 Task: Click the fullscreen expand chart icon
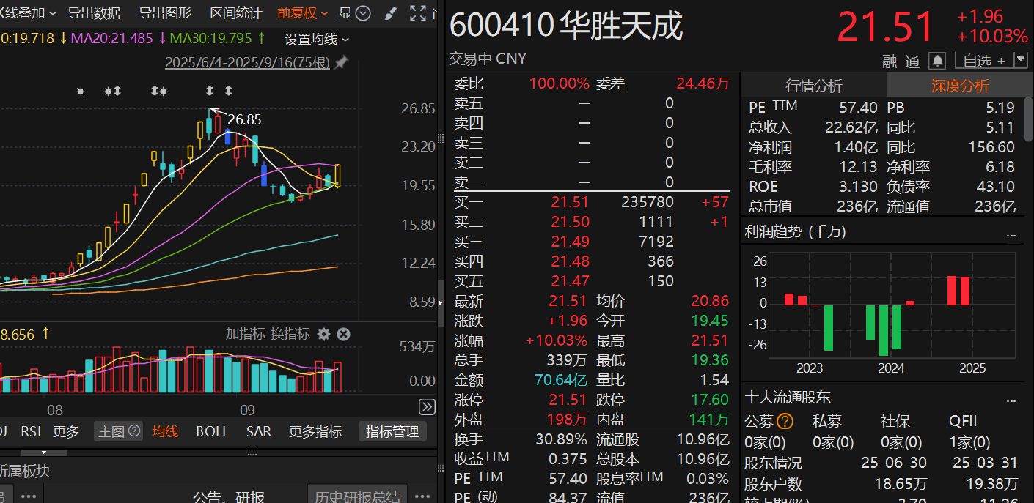(418, 13)
